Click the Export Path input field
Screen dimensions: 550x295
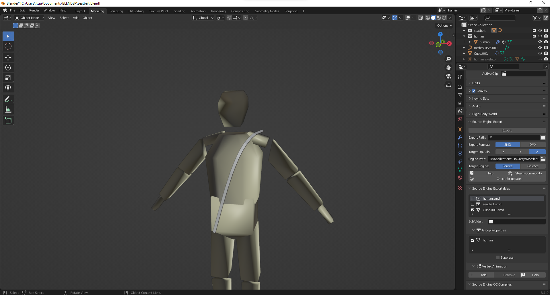514,137
